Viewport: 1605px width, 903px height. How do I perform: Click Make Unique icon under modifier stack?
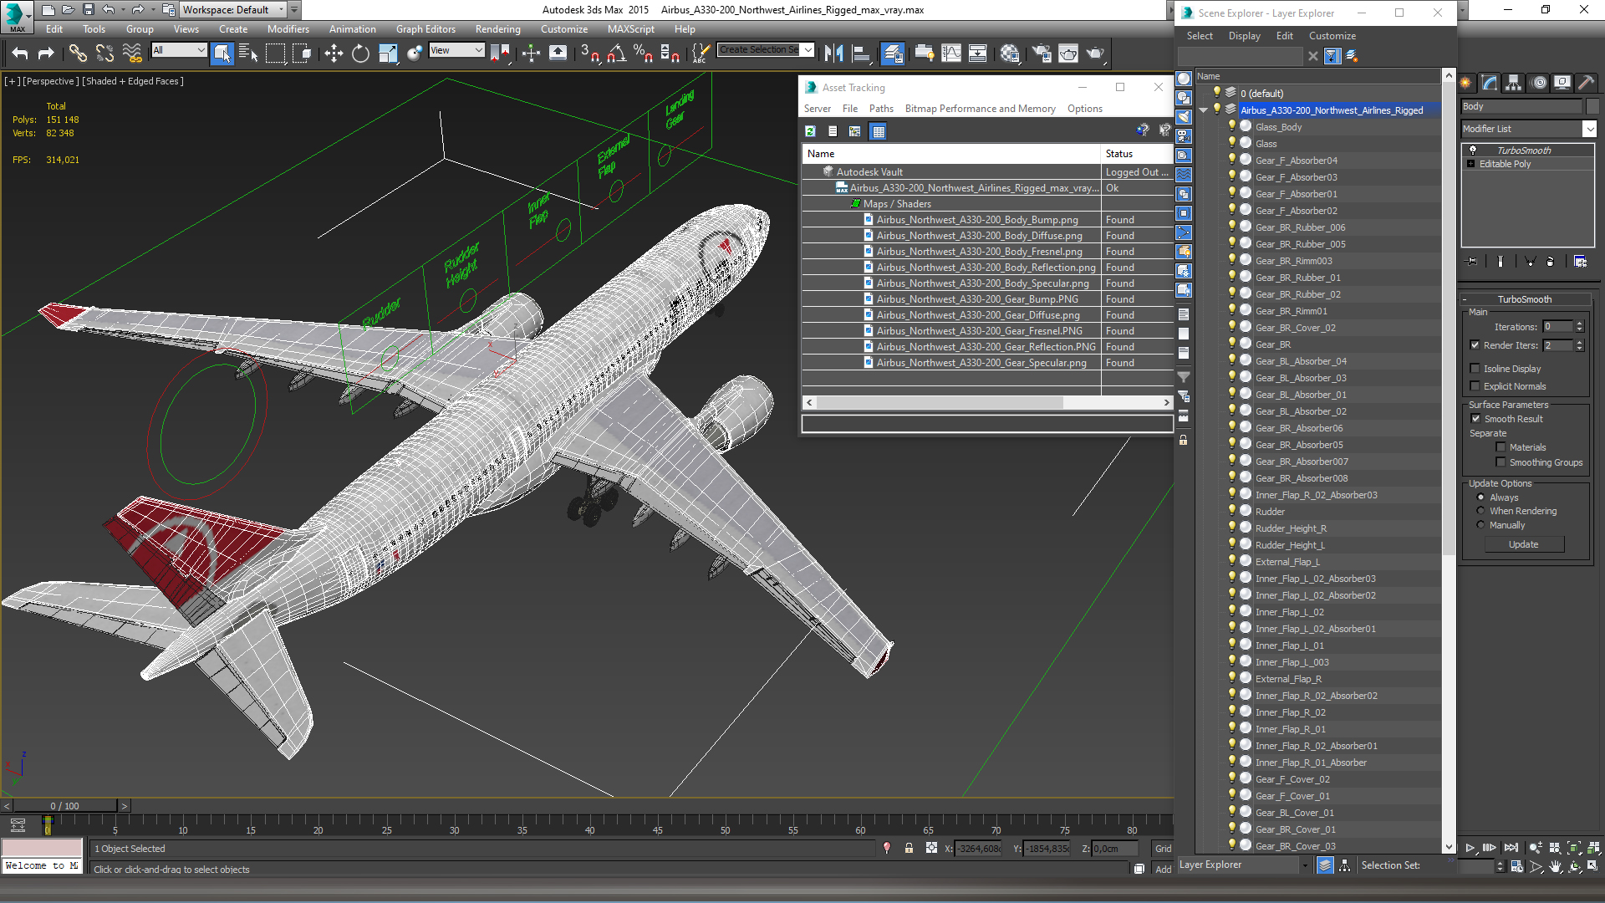click(x=1530, y=262)
